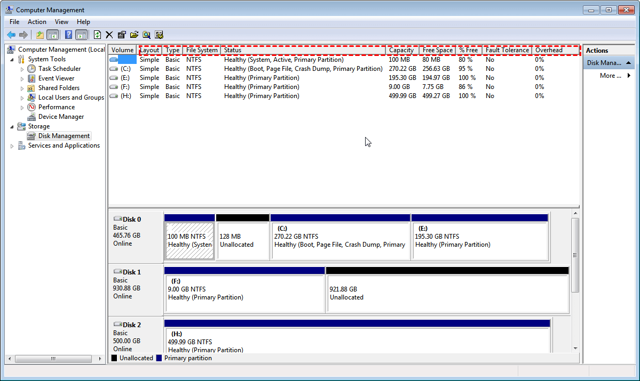Click the Delete X toolbar icon
Image resolution: width=640 pixels, height=381 pixels.
[x=109, y=35]
